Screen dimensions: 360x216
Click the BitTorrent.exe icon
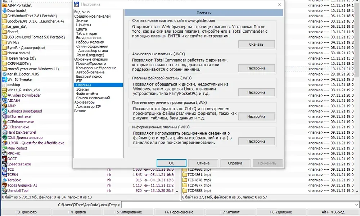4,116
